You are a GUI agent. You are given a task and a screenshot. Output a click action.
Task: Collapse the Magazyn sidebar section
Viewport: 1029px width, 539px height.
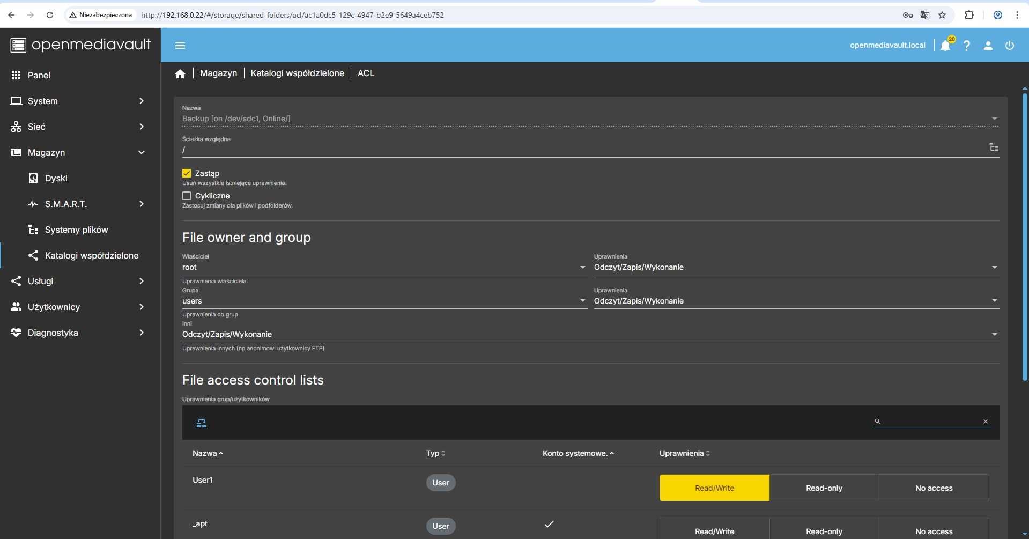click(x=80, y=152)
